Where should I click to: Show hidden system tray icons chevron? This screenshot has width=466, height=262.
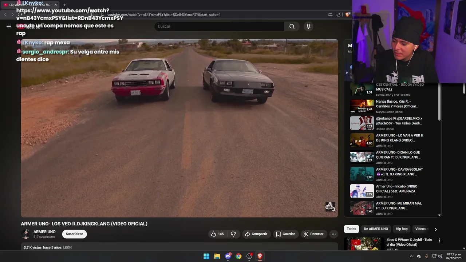coord(411,256)
